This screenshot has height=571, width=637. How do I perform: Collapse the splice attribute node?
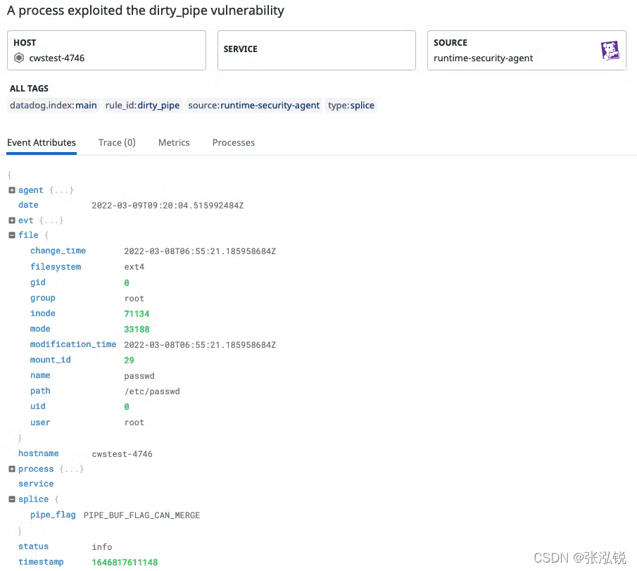click(12, 499)
